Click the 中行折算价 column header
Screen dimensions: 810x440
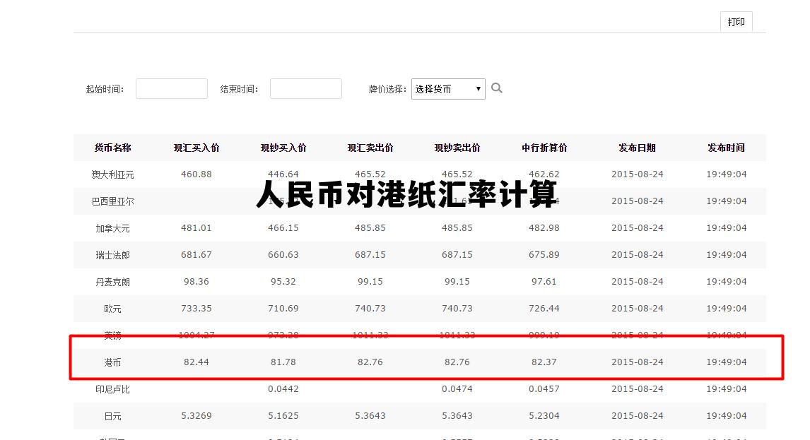pyautogui.click(x=544, y=148)
